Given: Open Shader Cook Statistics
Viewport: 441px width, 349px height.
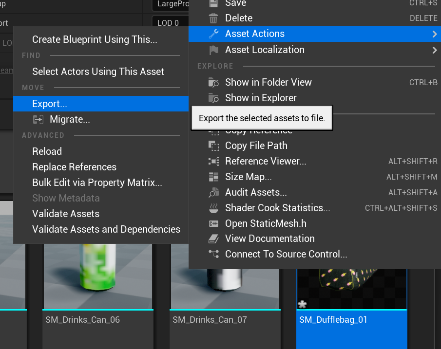Looking at the screenshot, I should tap(315, 208).
